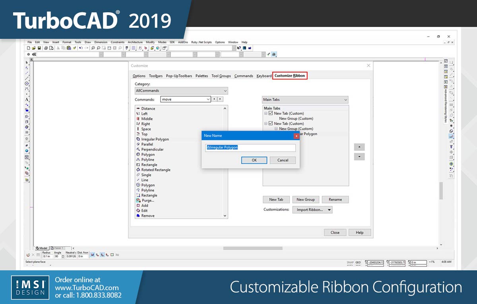Open the Dimension menu
Screen dimensions: 477x304
tap(101, 42)
